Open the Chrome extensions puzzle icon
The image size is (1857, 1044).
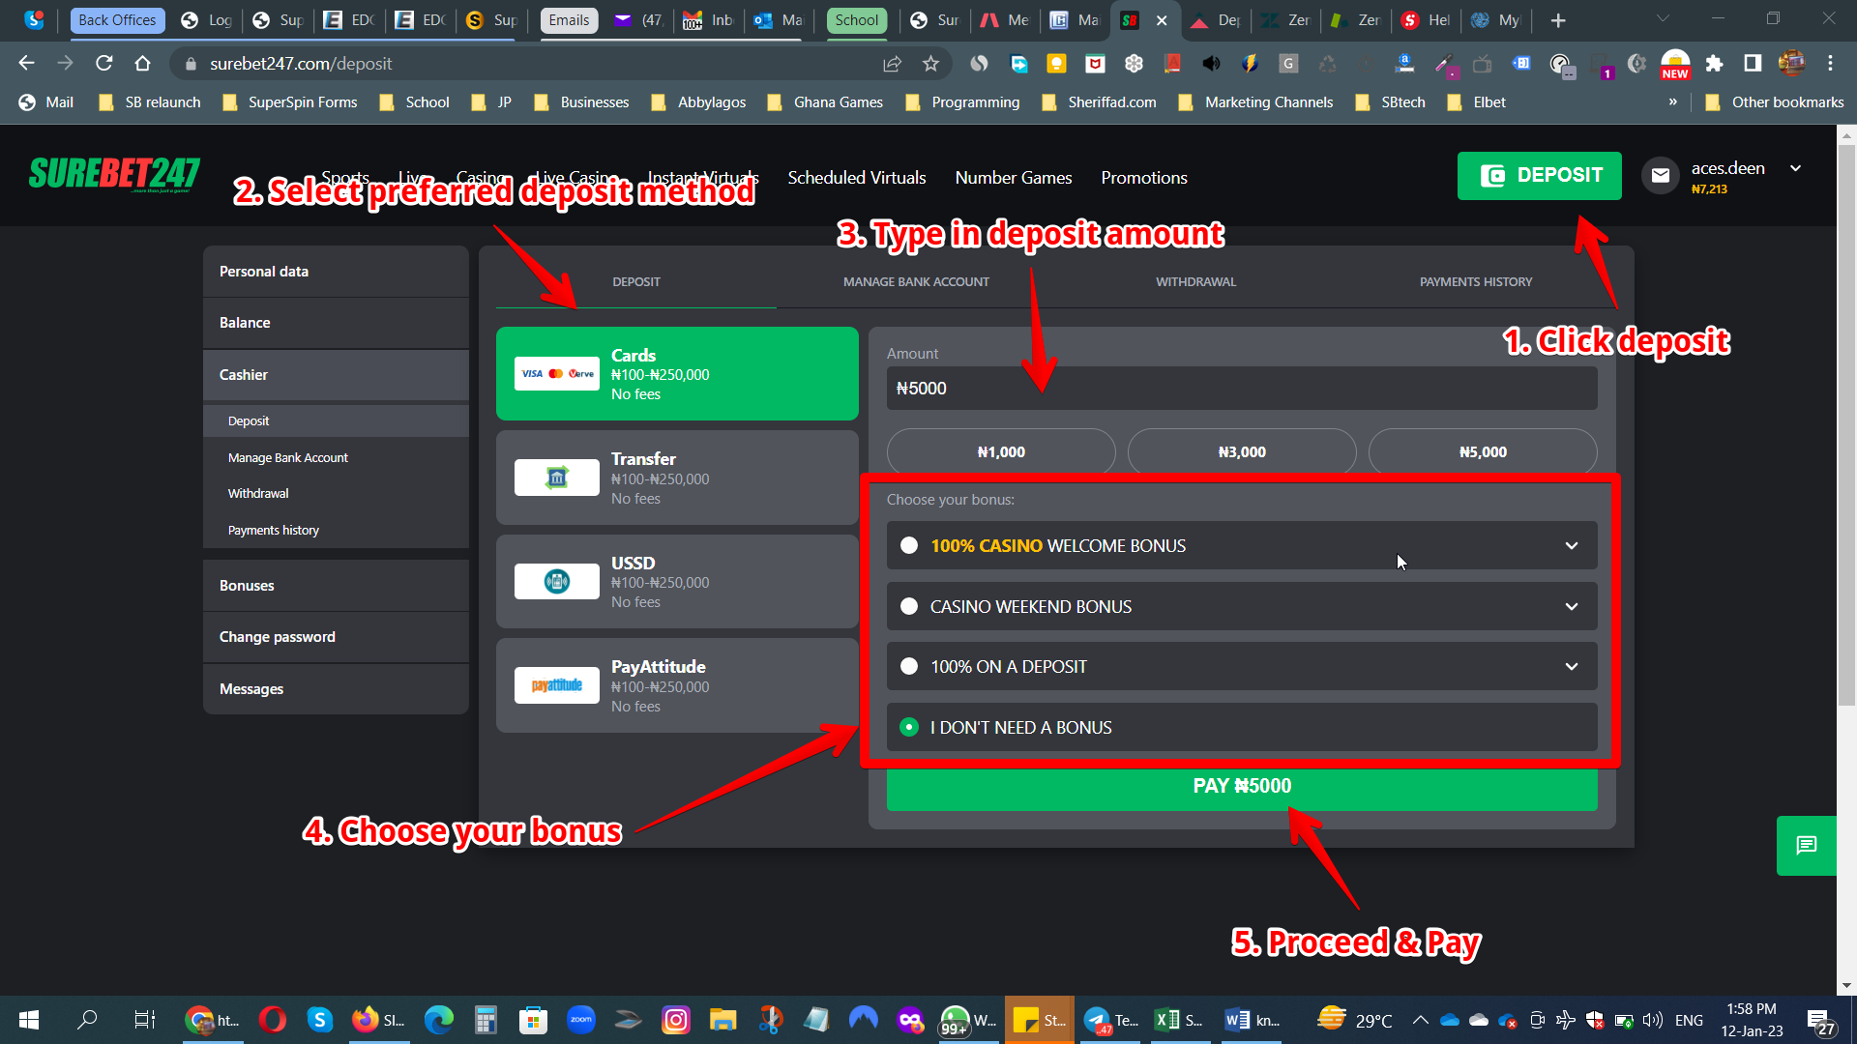coord(1714,63)
